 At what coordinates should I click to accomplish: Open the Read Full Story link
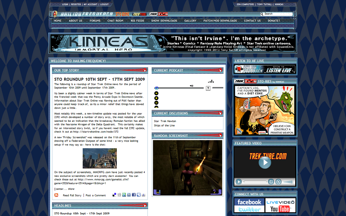[x=72, y=195]
